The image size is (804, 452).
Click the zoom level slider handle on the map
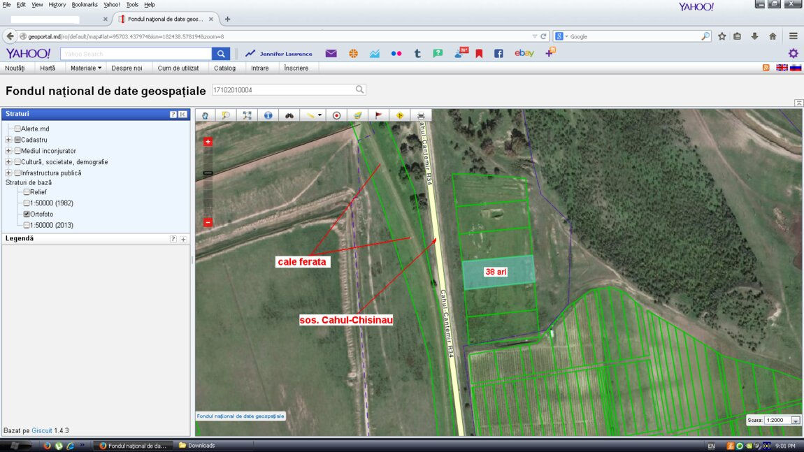[208, 173]
